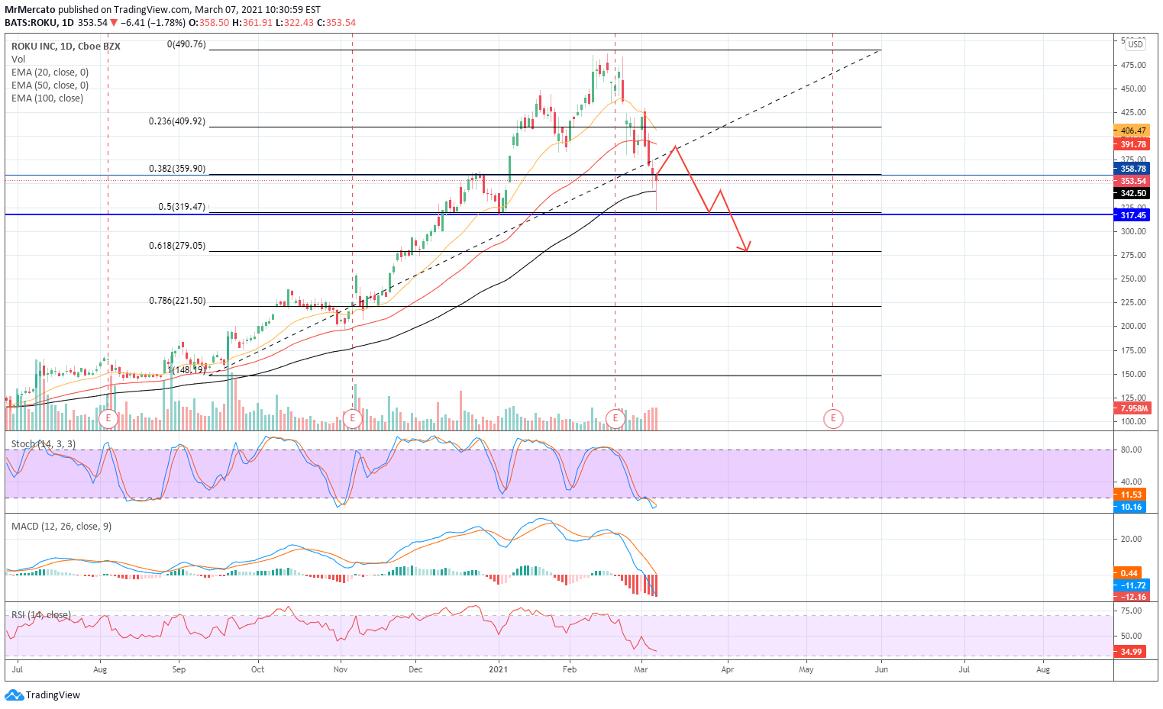Click the 2021 label on the time axis
The width and height of the screenshot is (1163, 709).
click(x=498, y=669)
